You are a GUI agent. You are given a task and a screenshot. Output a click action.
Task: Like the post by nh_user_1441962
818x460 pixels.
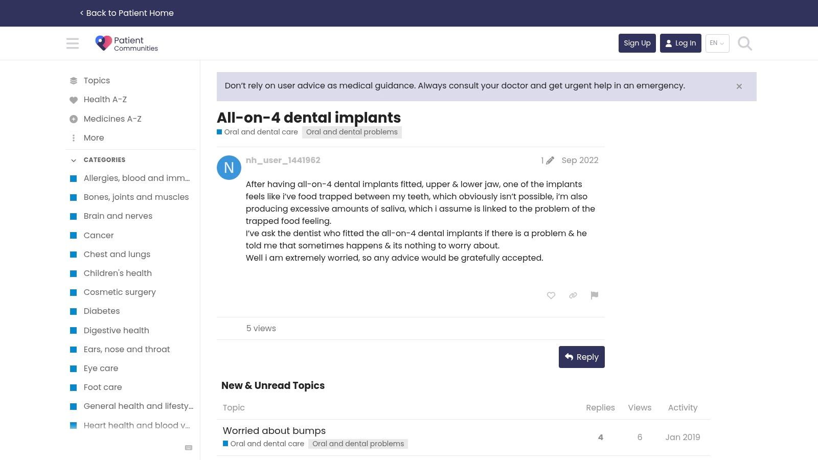551,295
